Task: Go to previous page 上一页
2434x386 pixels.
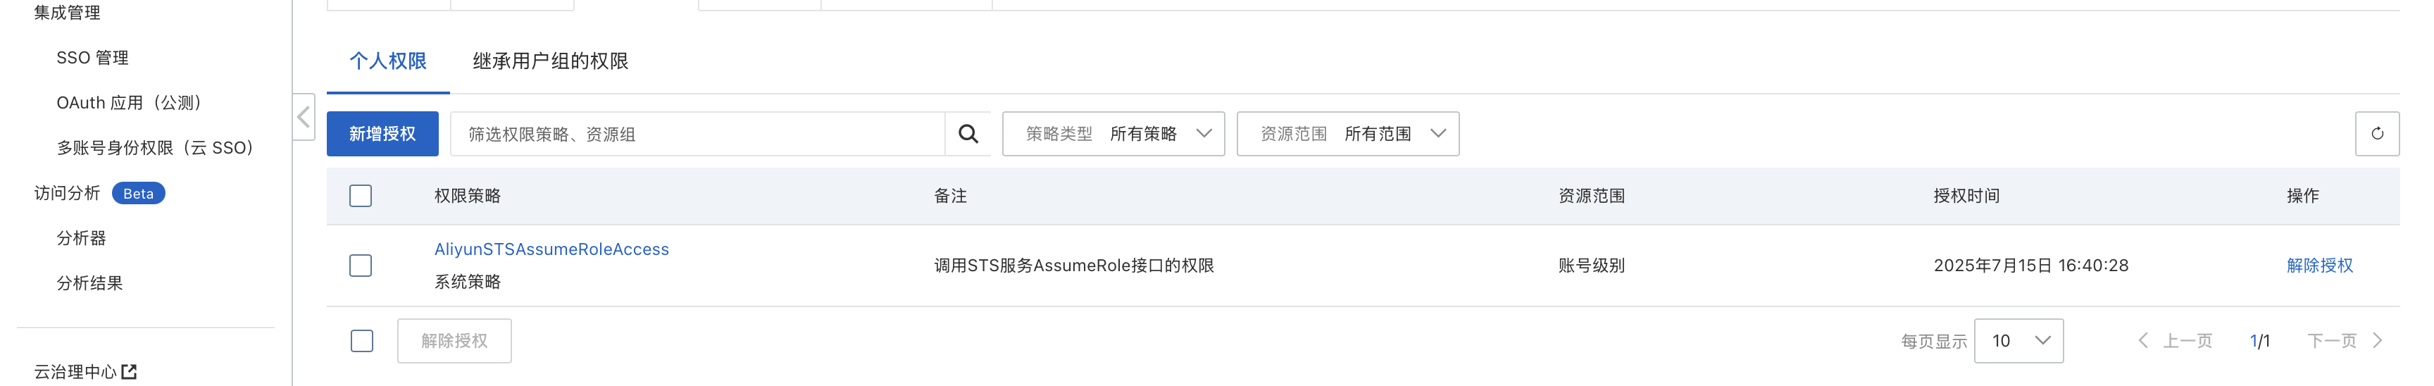Action: 2175,341
